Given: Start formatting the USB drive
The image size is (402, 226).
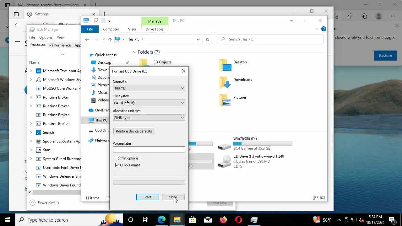Looking at the screenshot, I should (147, 197).
